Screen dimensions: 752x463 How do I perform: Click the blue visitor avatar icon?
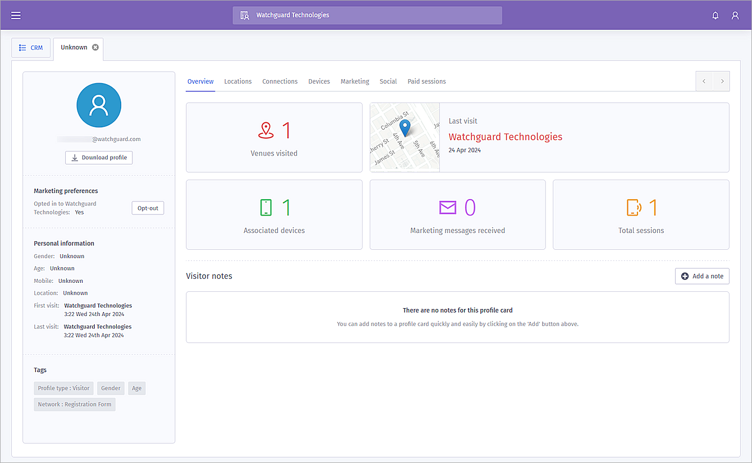99,105
